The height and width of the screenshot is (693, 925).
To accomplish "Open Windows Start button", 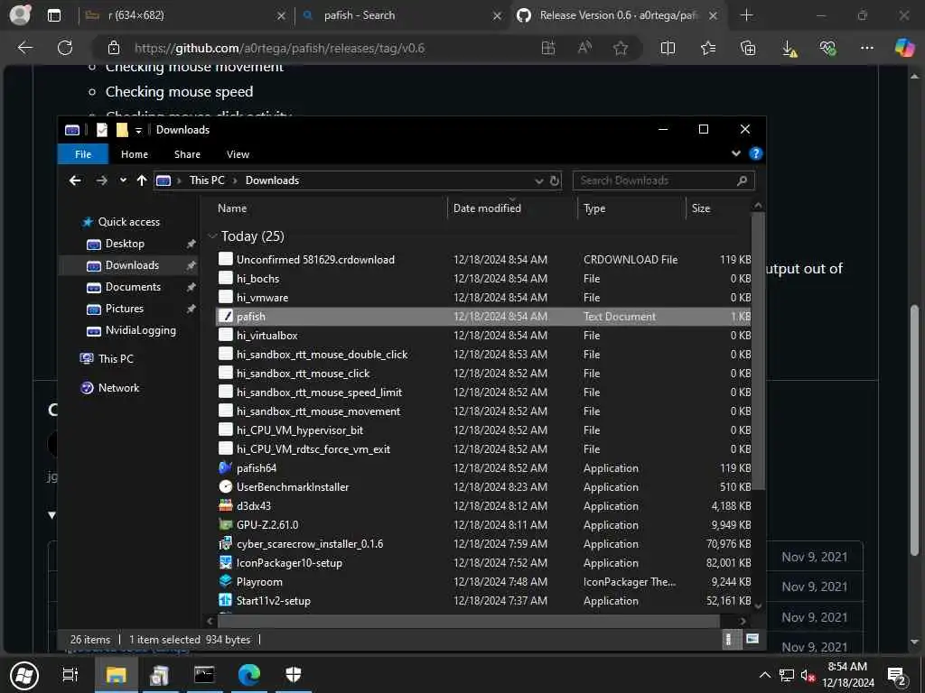I will (24, 675).
